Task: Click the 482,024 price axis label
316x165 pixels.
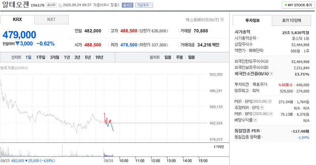Action: point(216,123)
